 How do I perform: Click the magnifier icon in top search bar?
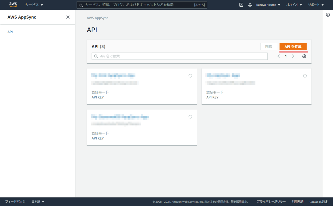click(81, 5)
